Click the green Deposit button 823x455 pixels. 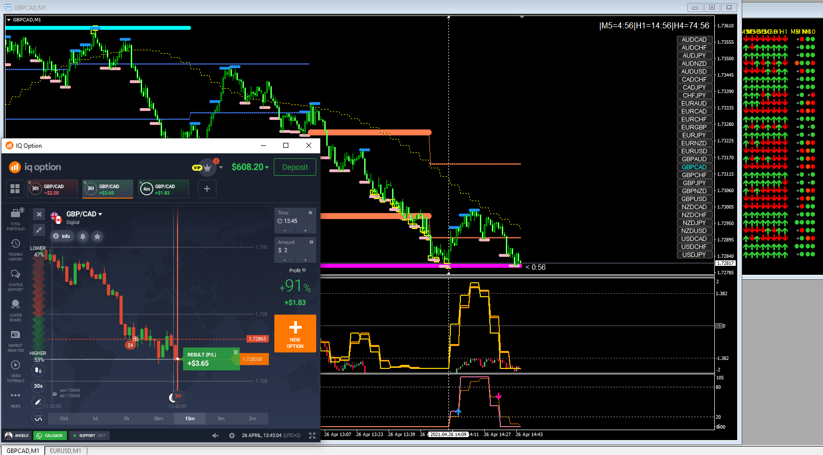295,167
